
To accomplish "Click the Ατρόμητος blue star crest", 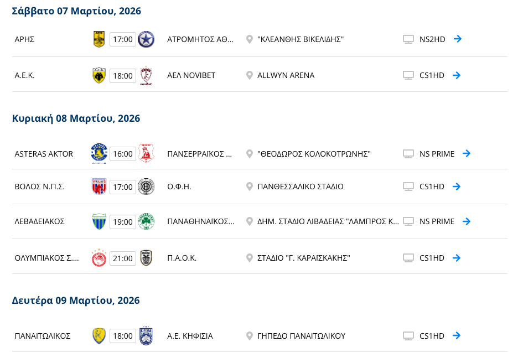I will coord(146,39).
